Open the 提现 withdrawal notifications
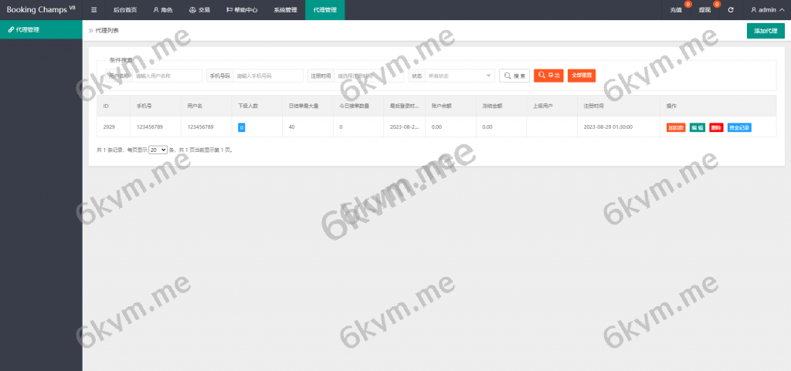This screenshot has height=371, width=791. point(704,10)
